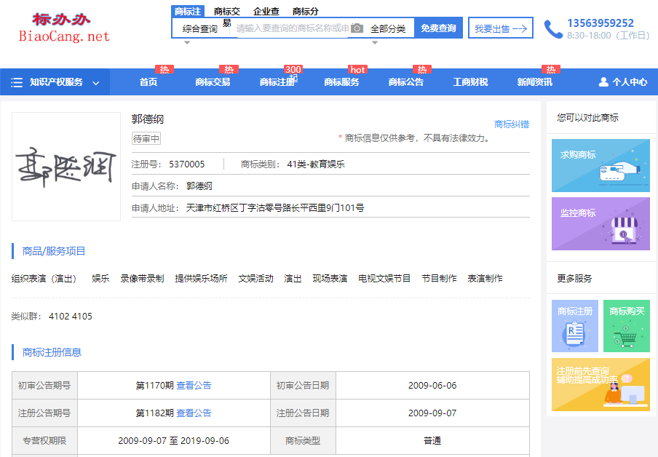Click the 商标纠错 link
Viewport: 658px width, 457px height.
[x=512, y=124]
